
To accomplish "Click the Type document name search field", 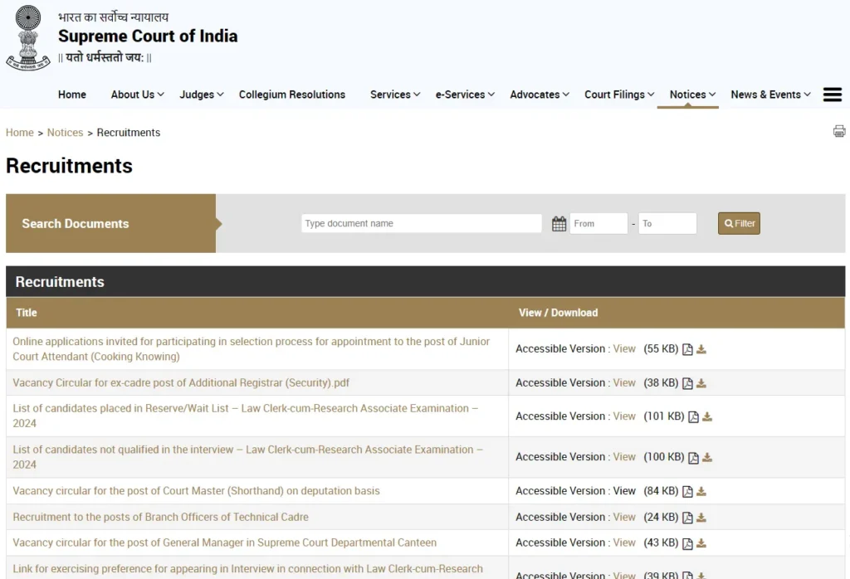I will tap(421, 223).
